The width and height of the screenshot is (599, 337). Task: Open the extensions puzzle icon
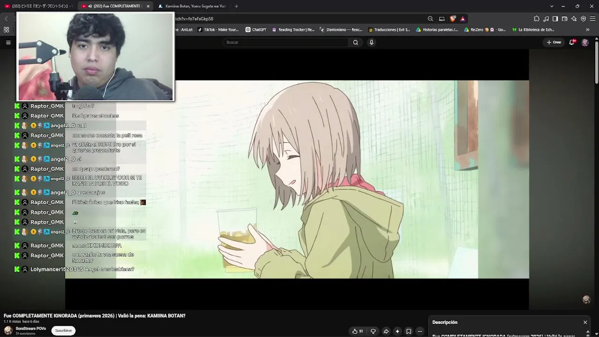tap(536, 19)
